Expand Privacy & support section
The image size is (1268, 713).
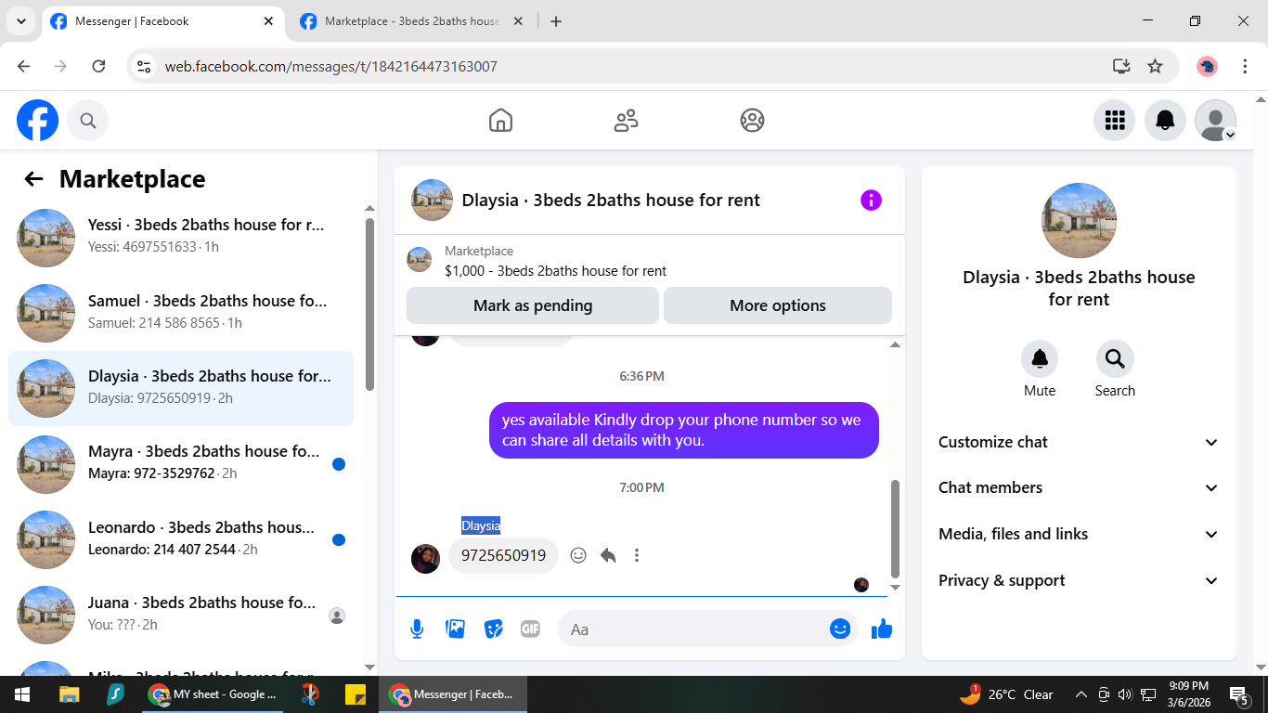click(1078, 580)
